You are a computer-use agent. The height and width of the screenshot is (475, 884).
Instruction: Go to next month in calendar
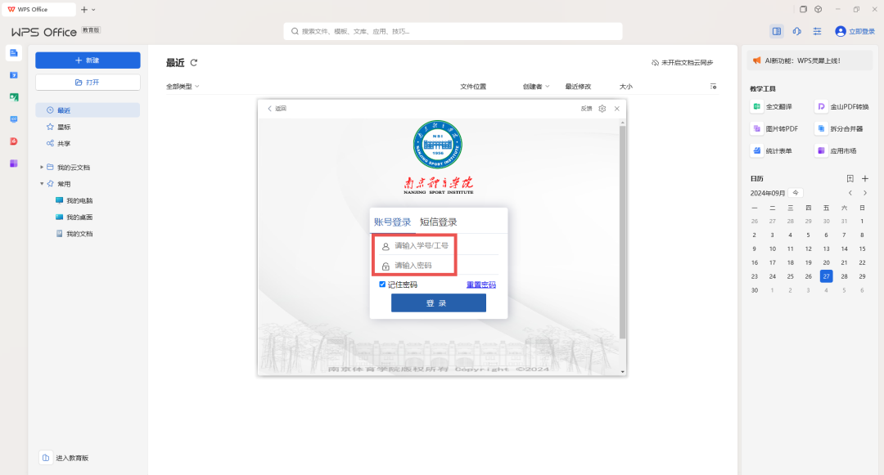coord(865,193)
